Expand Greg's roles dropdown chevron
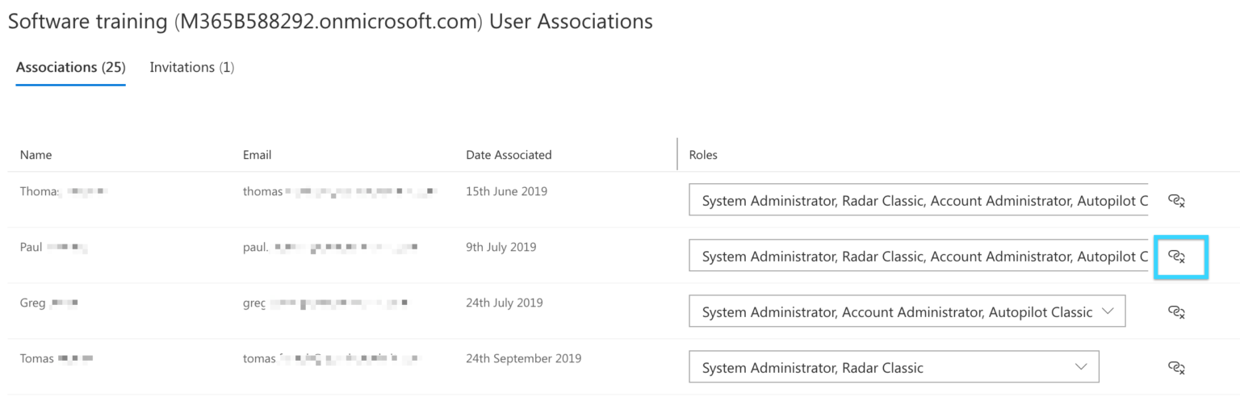Viewport: 1240px width, 397px height. (1107, 311)
